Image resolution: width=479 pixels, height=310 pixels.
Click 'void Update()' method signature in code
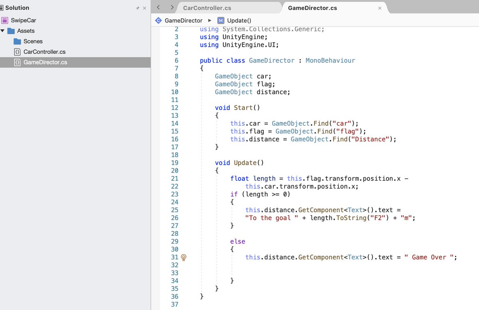(239, 163)
